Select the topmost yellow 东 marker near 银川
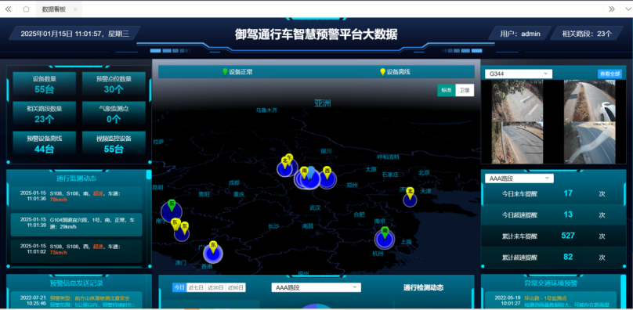Viewport: 633px width, 310px height. coord(289,158)
